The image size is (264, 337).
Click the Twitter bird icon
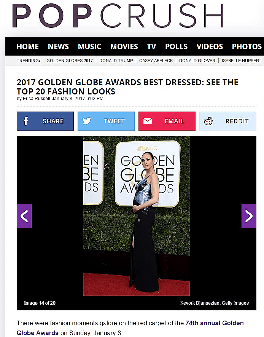87,121
